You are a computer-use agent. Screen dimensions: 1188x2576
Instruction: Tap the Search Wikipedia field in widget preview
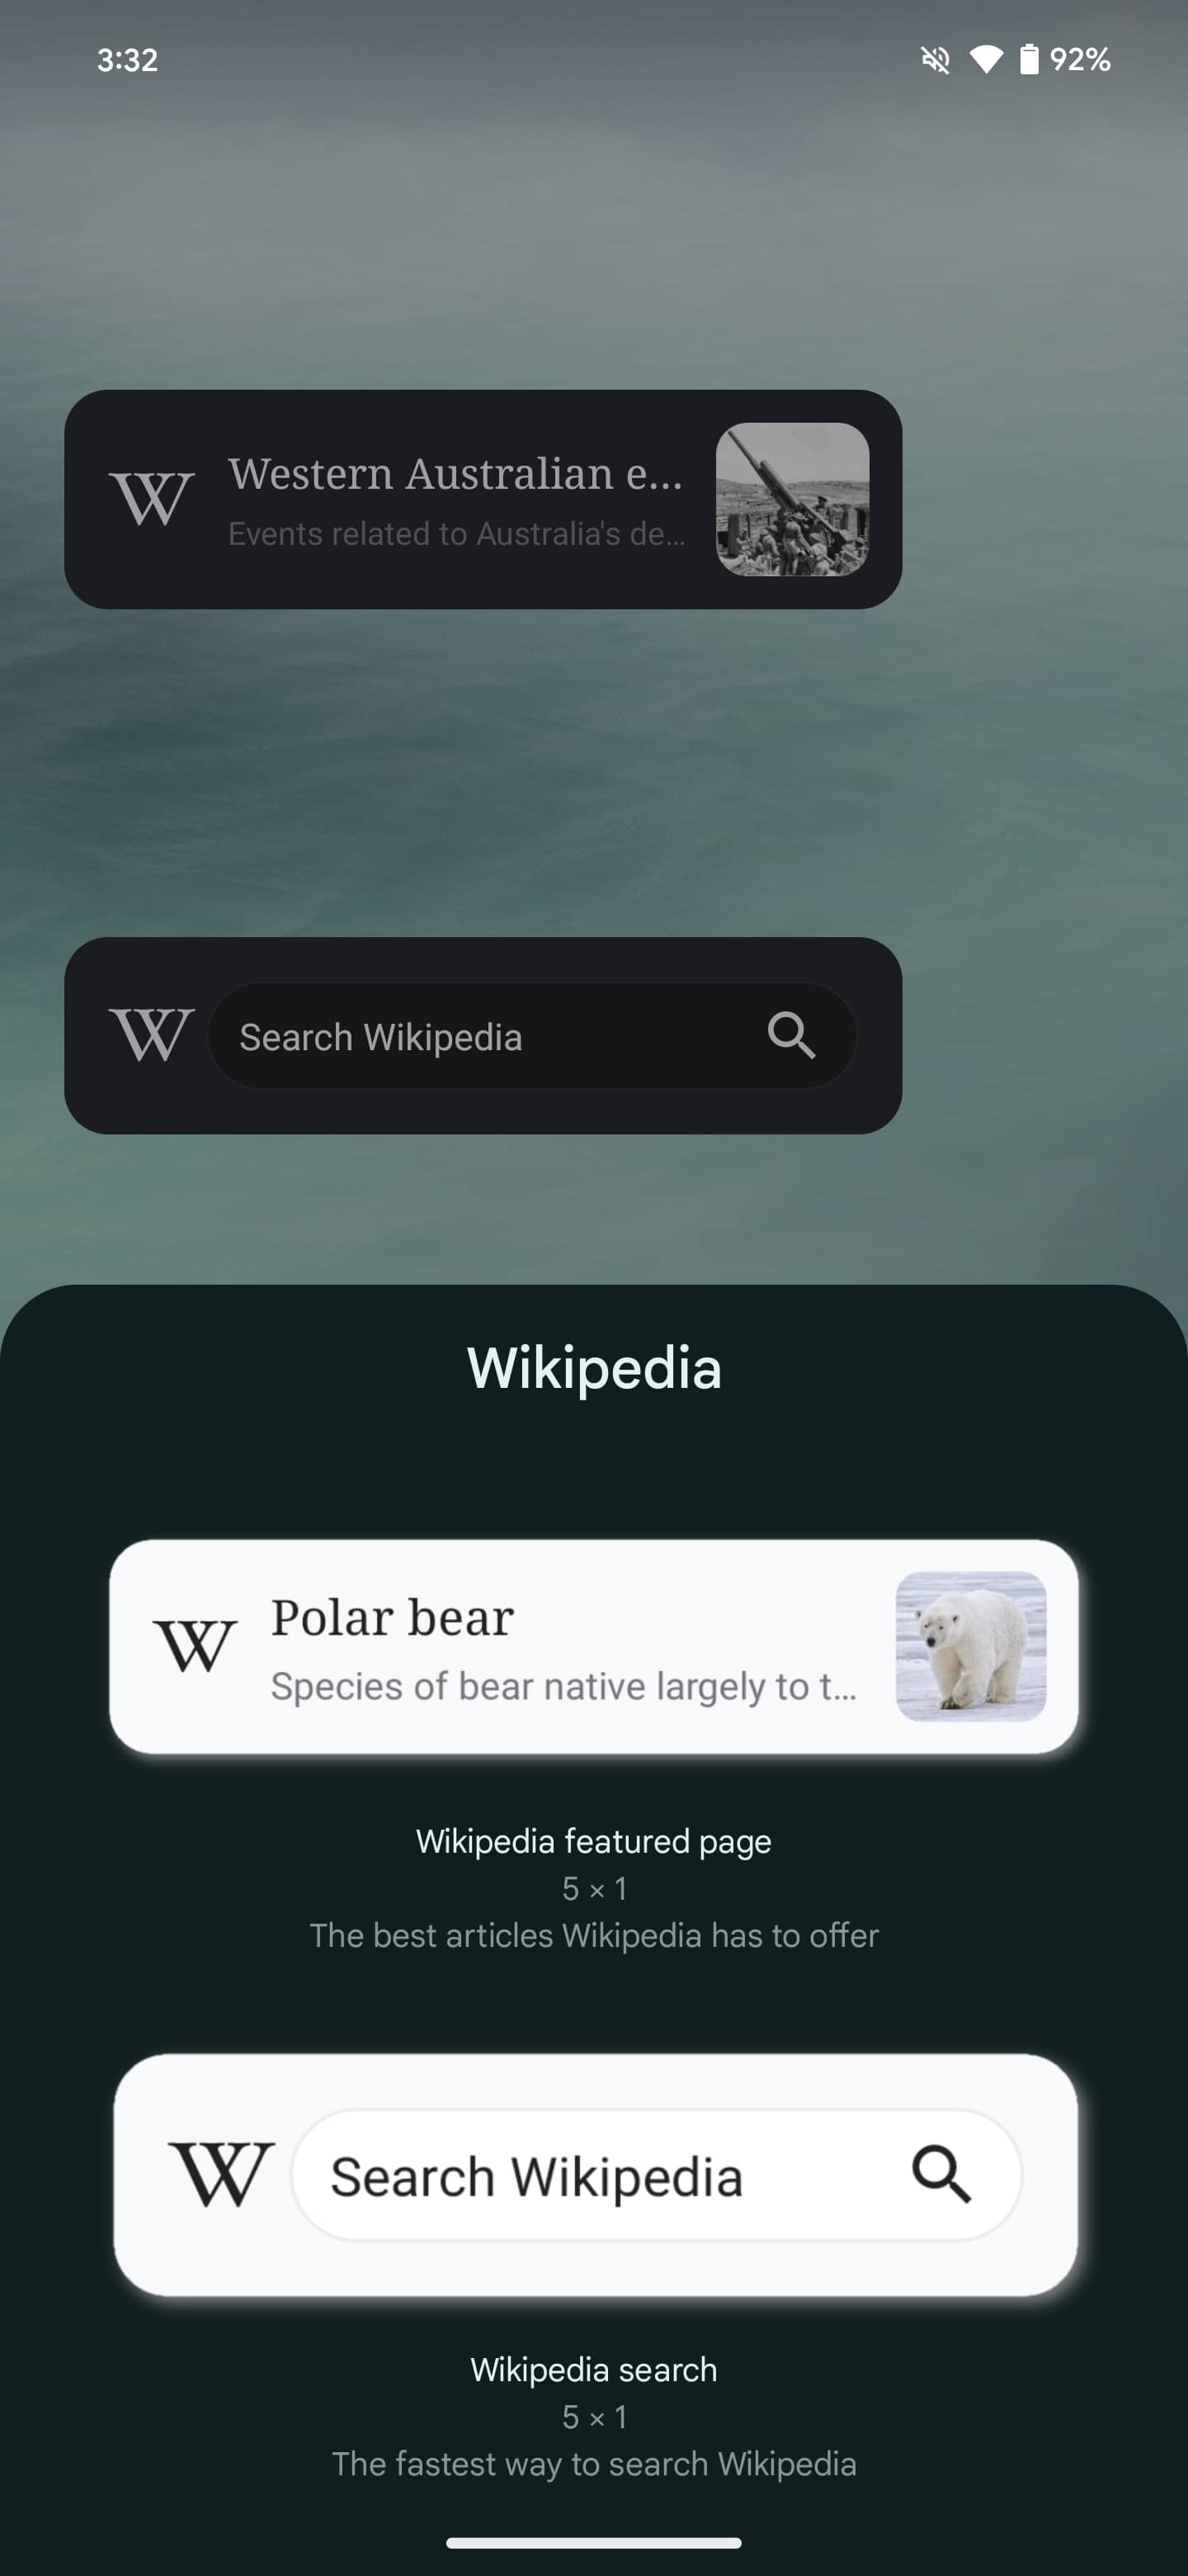point(657,2175)
